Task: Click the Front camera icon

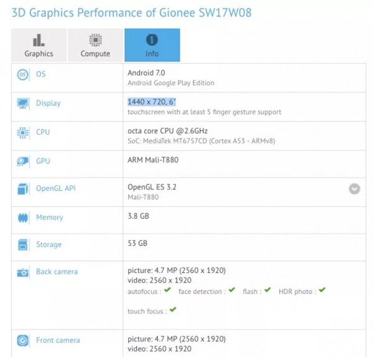Action: click(23, 340)
